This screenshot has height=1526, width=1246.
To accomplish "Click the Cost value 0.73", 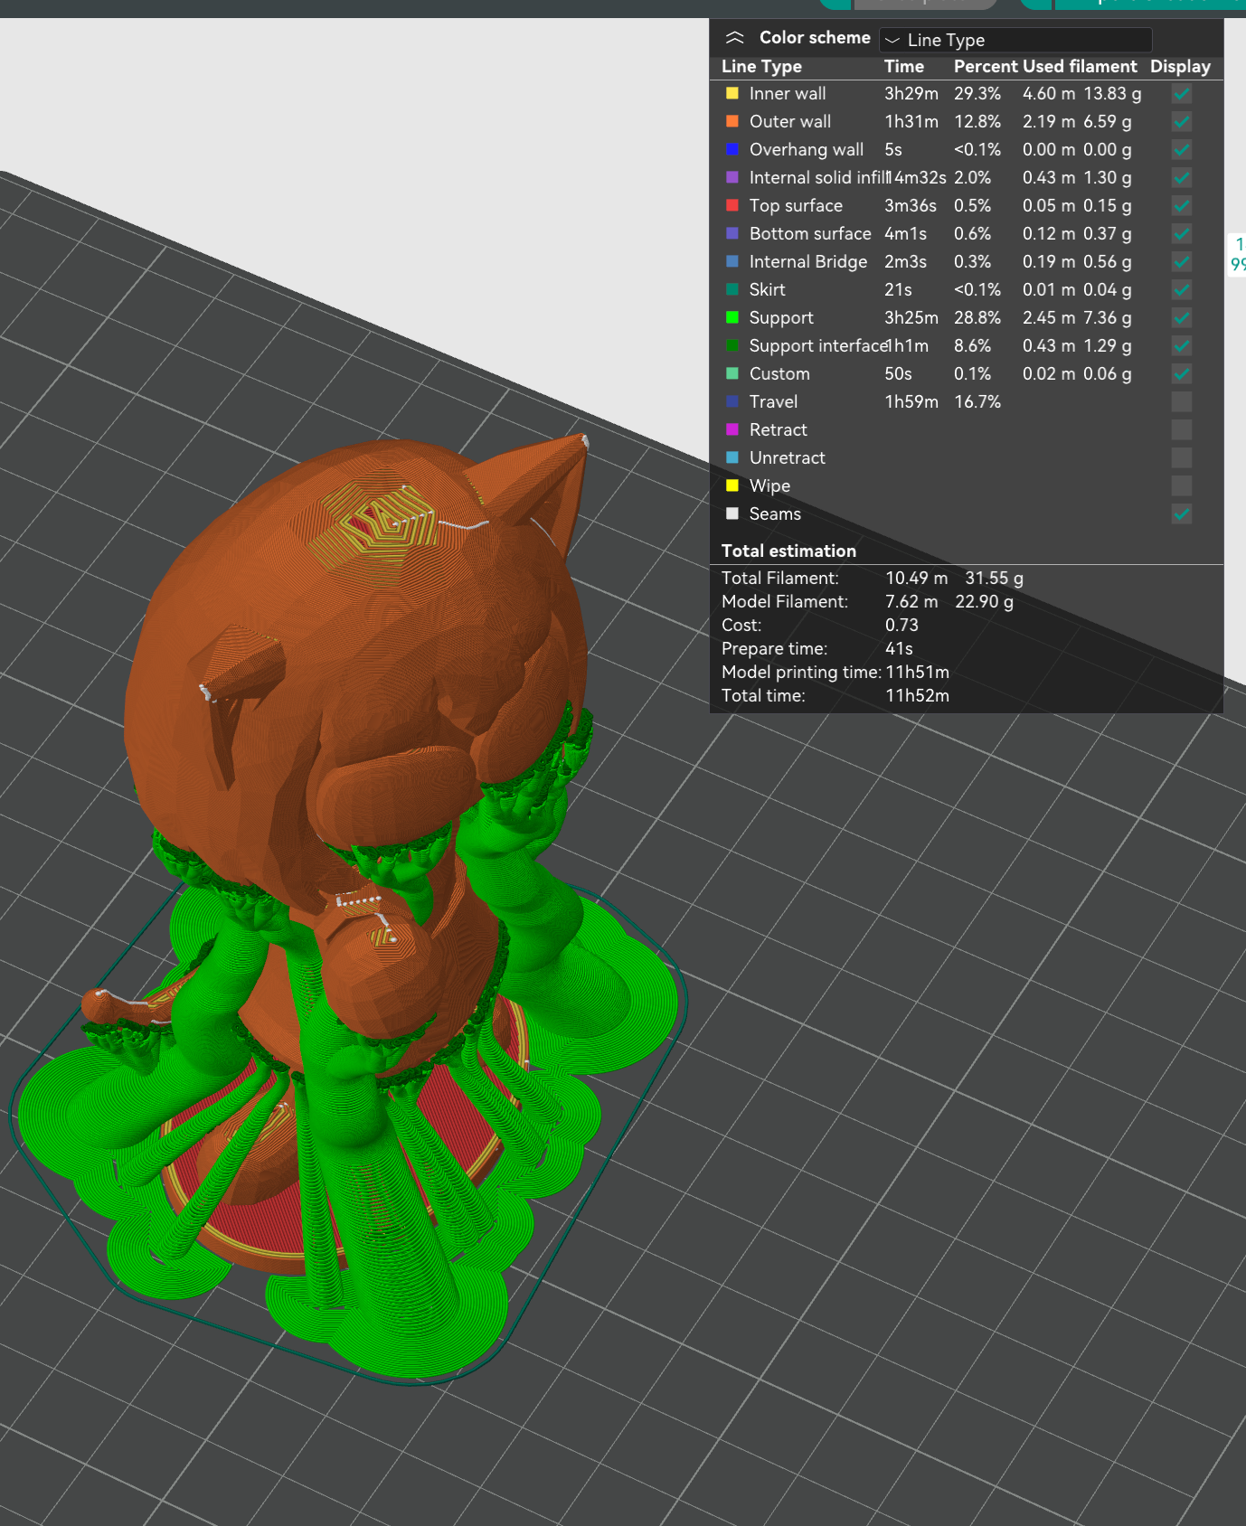I will pos(901,625).
